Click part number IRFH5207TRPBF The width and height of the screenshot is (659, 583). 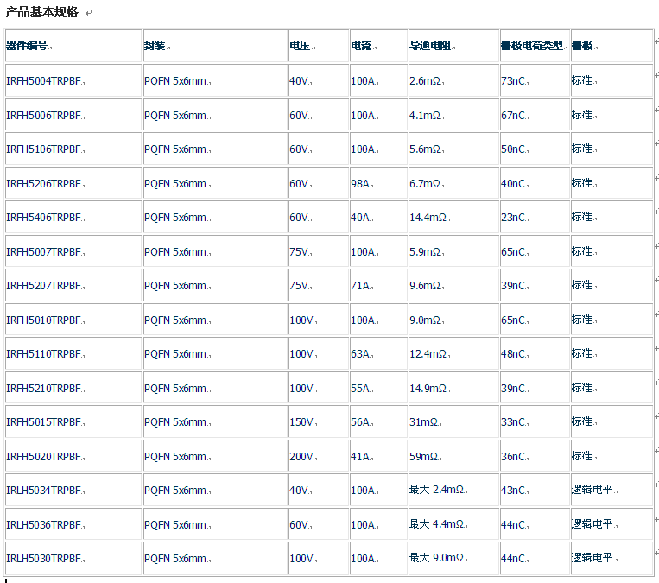[x=43, y=286]
